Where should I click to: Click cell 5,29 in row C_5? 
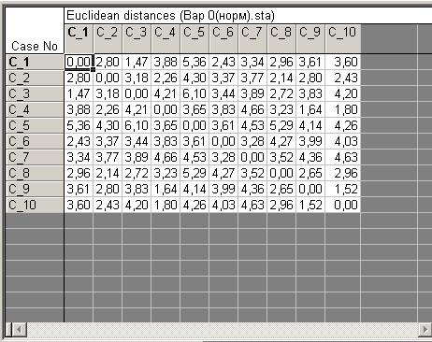coord(281,125)
